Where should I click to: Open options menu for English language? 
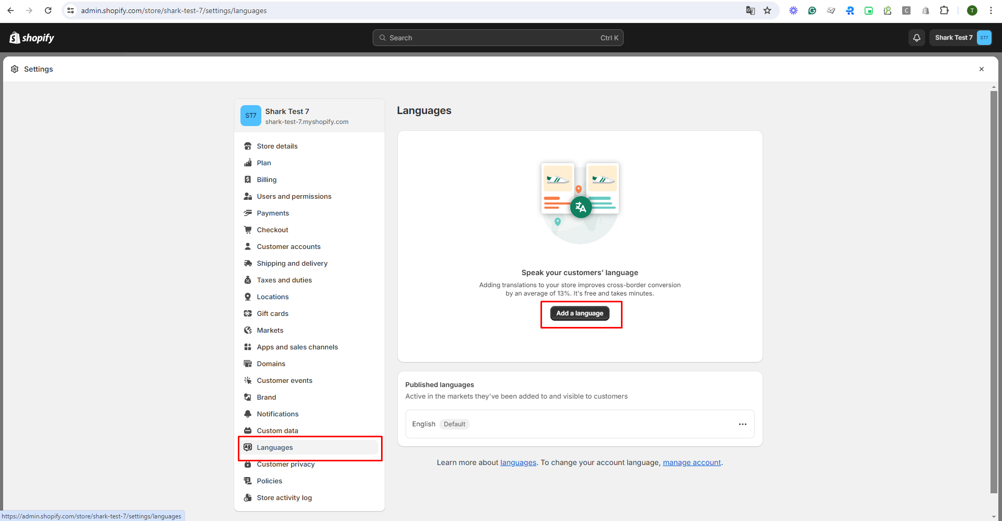(x=743, y=424)
